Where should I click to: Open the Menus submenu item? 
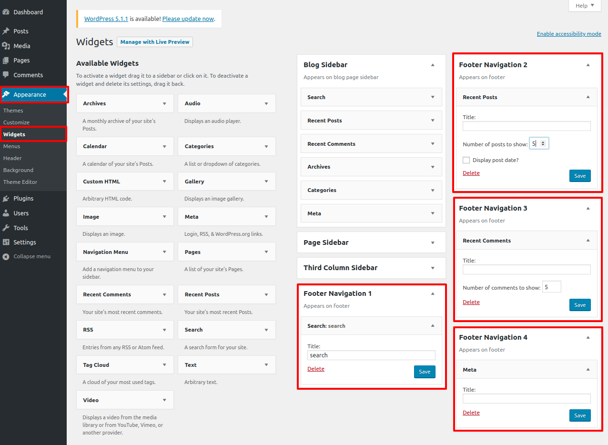point(12,146)
